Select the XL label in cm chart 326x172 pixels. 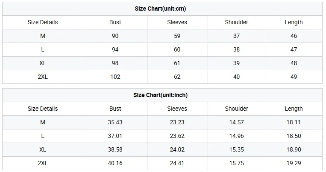tap(43, 63)
